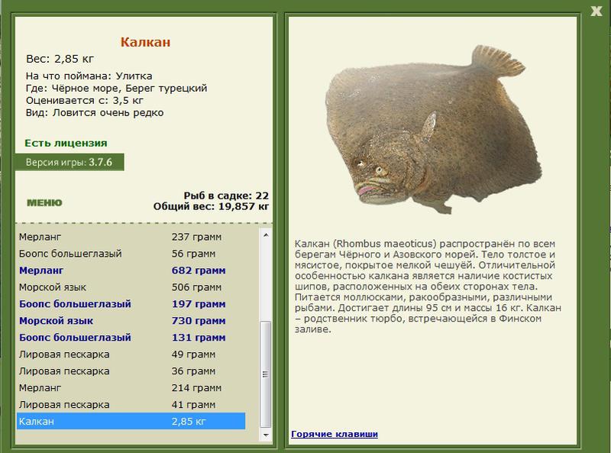Pick Боопс большеглазый 197 грамм row
This screenshot has height=453, width=611.
[130, 304]
